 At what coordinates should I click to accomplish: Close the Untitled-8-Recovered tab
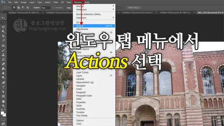194,13
